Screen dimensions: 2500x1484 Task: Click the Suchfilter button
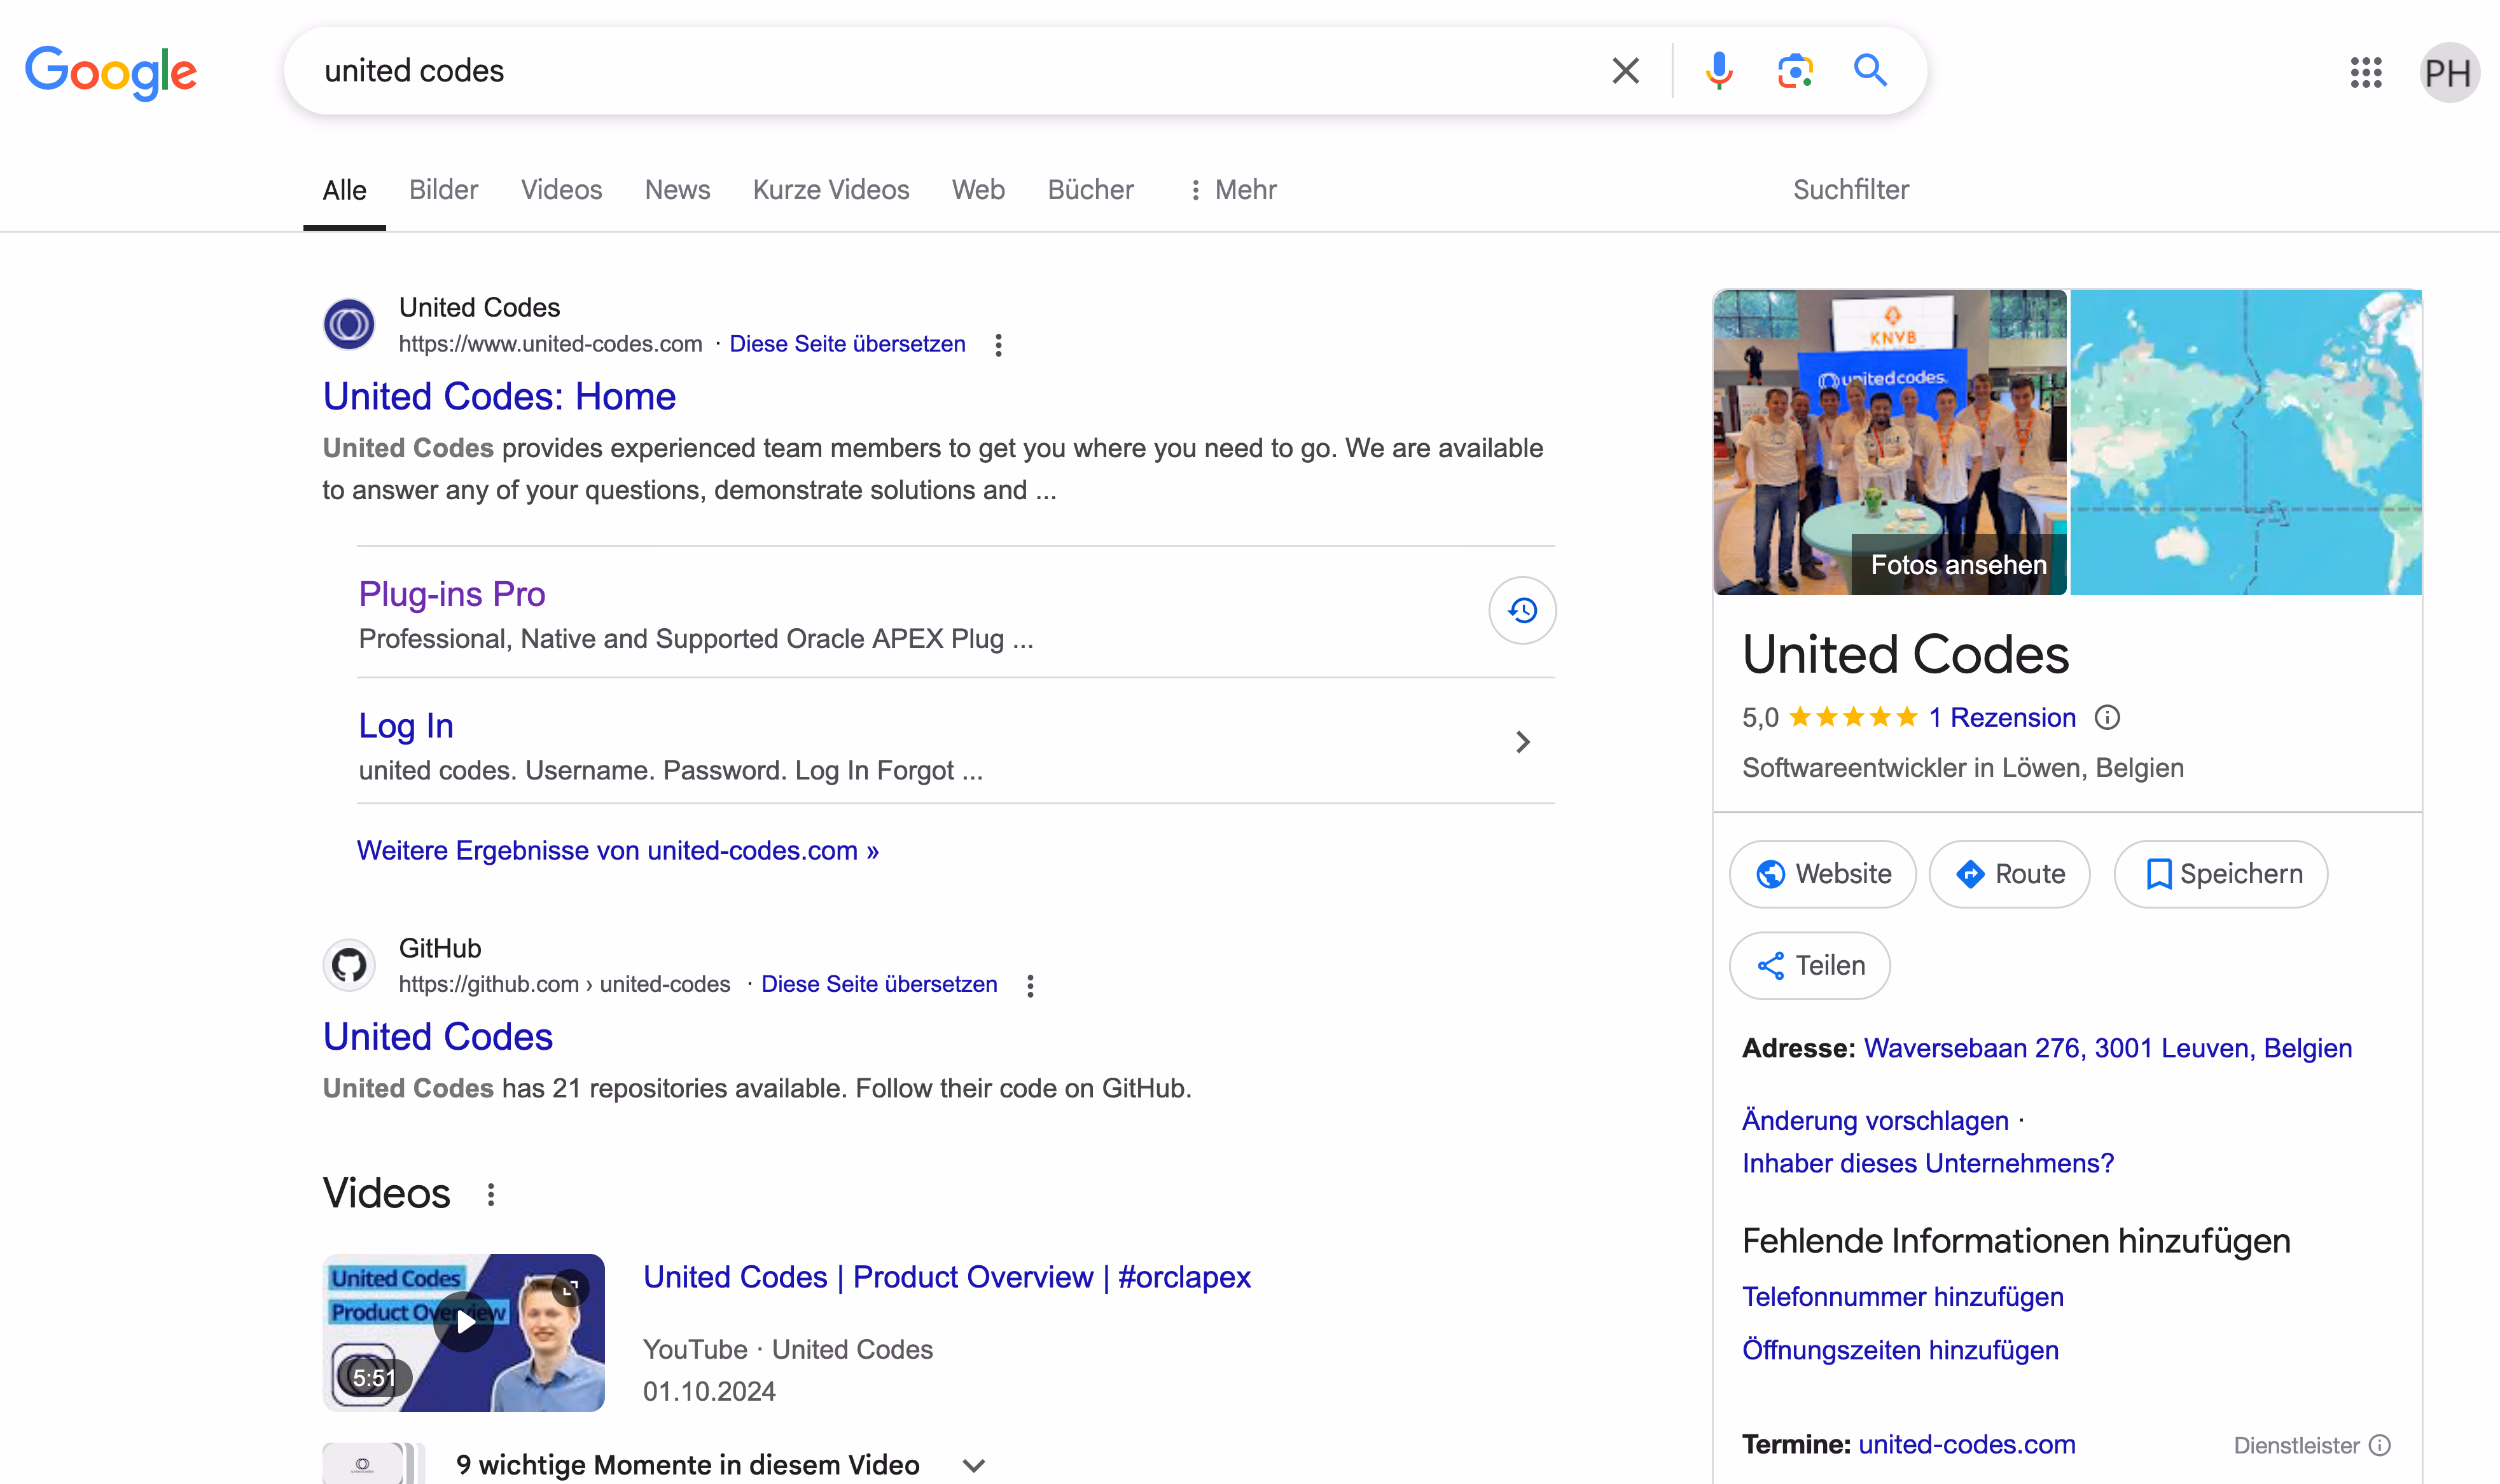tap(1850, 190)
